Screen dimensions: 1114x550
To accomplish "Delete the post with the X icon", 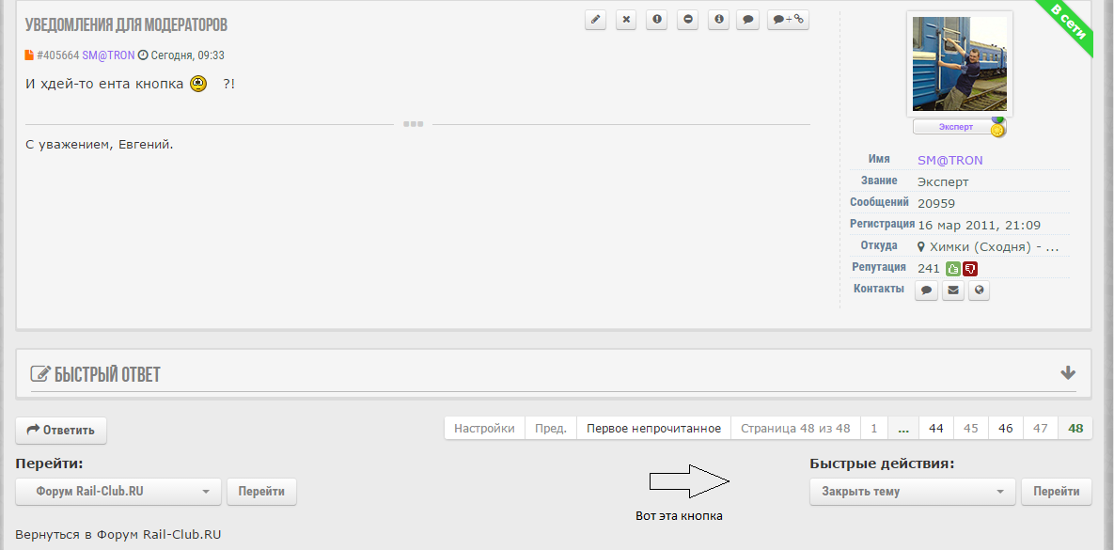I will coord(626,20).
